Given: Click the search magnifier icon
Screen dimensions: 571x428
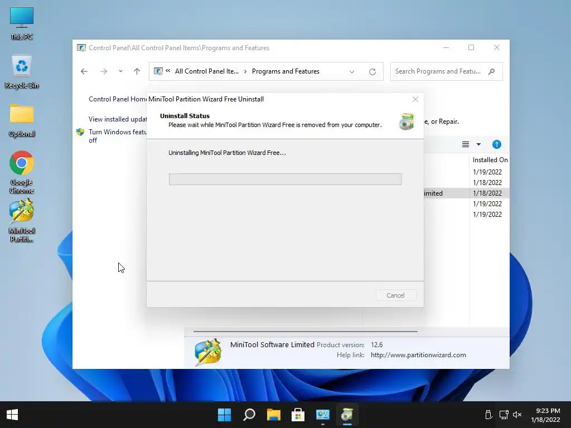Looking at the screenshot, I should coord(492,71).
